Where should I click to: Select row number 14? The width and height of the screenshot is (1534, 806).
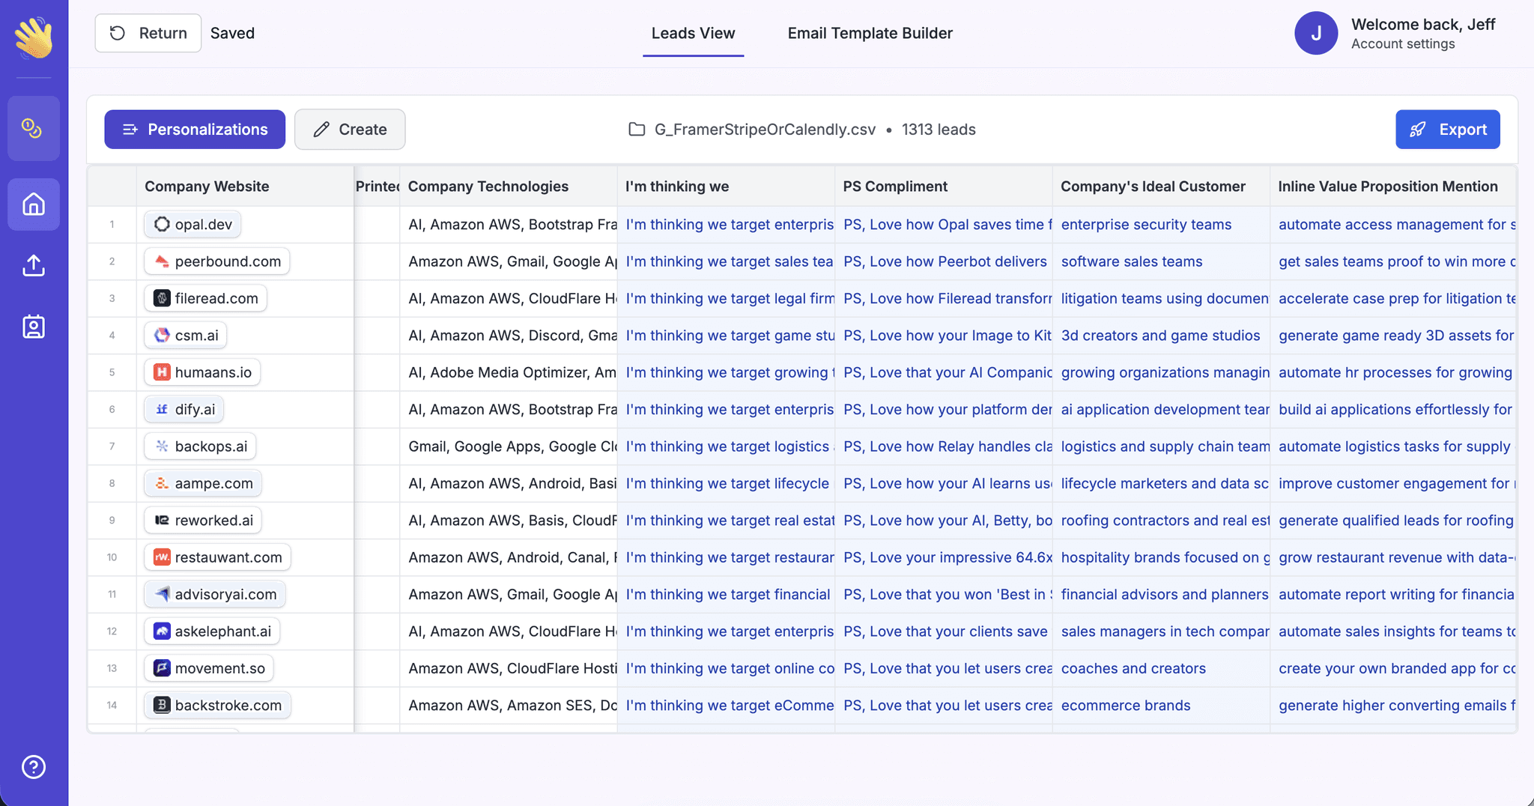[x=112, y=705]
